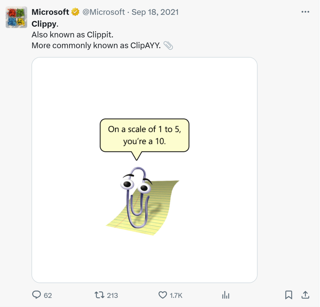Open the Microsoft display name link

click(x=50, y=12)
